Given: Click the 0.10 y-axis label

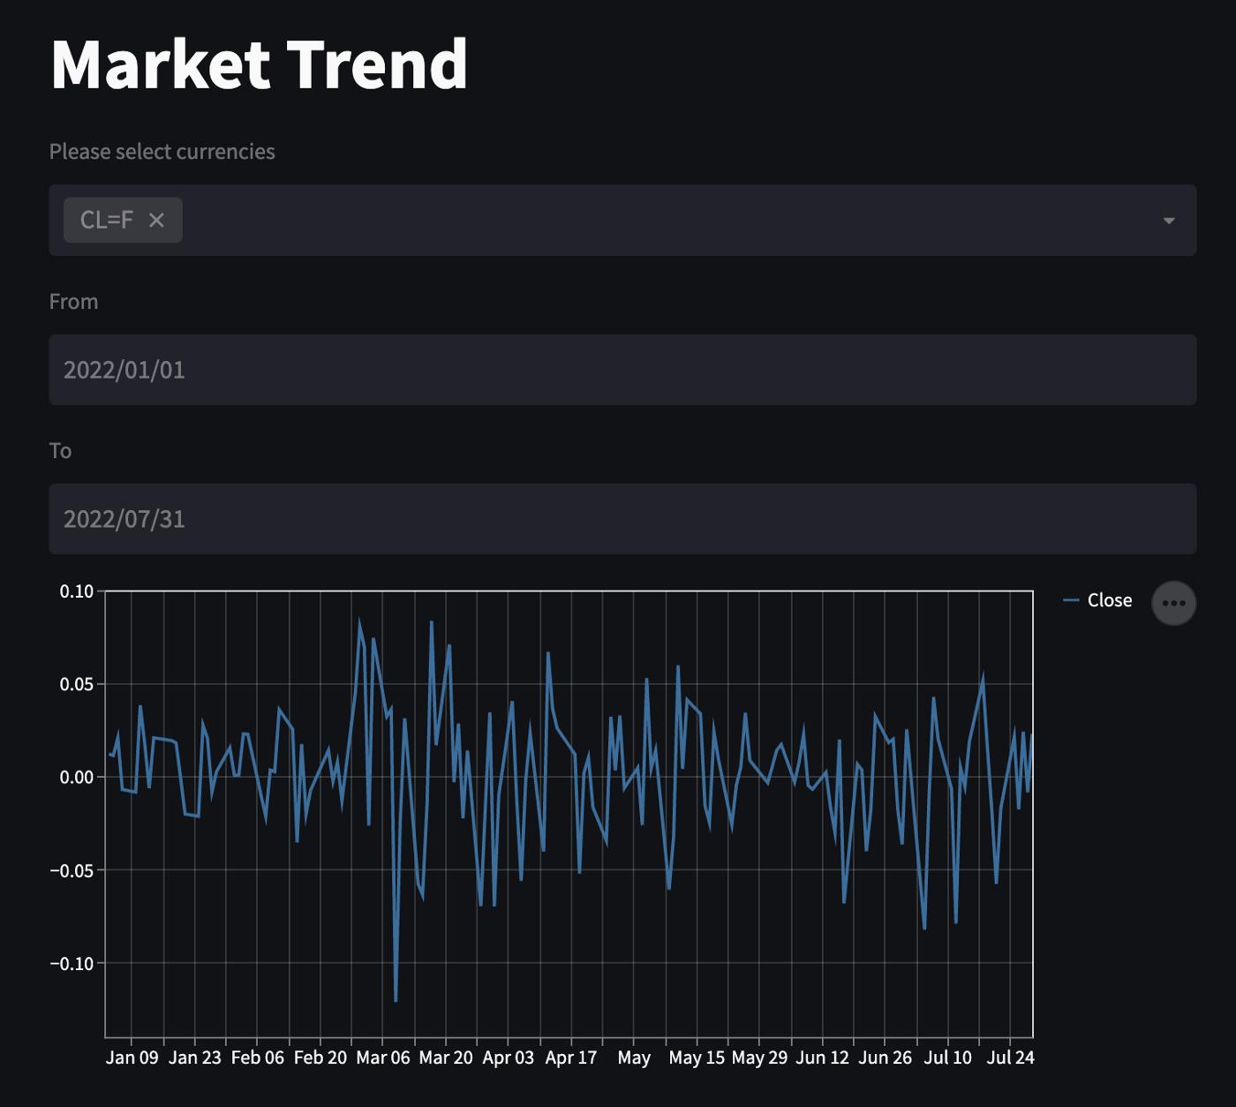Looking at the screenshot, I should (77, 591).
